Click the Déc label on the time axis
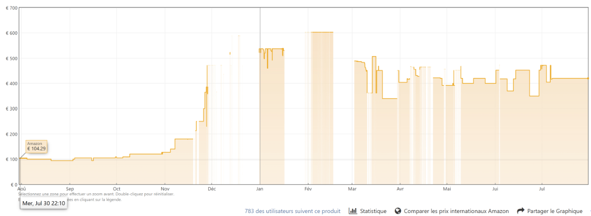Image resolution: width=591 pixels, height=216 pixels. tap(212, 189)
